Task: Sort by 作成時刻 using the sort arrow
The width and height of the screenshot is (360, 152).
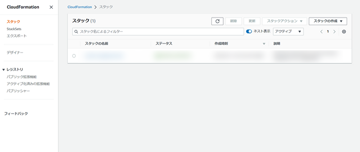Action: tap(264, 44)
